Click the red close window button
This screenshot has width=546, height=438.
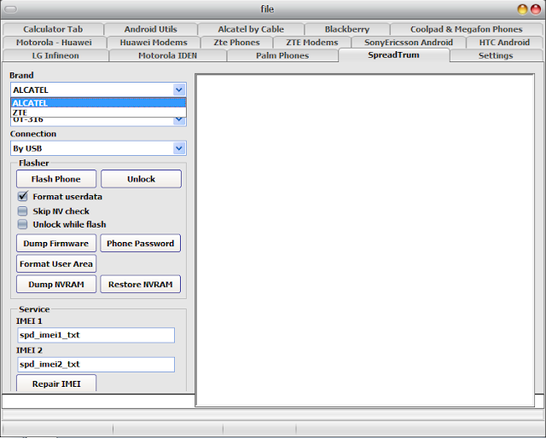[536, 9]
